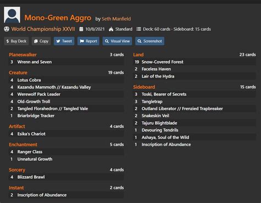The height and width of the screenshot is (203, 261).
Task: Click the magnifier icon on Visual View
Action: click(x=107, y=41)
